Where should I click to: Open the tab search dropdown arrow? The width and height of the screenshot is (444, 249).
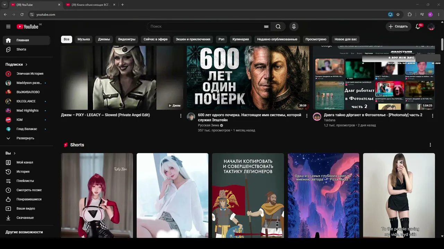tap(5, 5)
